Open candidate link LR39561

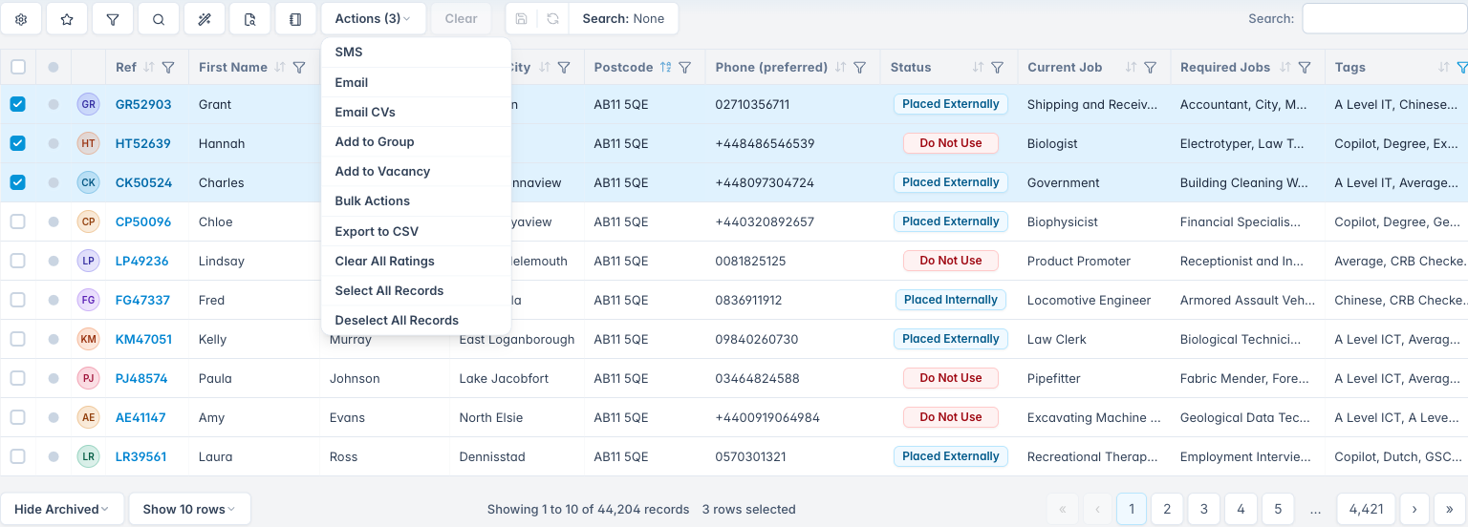[x=140, y=456]
